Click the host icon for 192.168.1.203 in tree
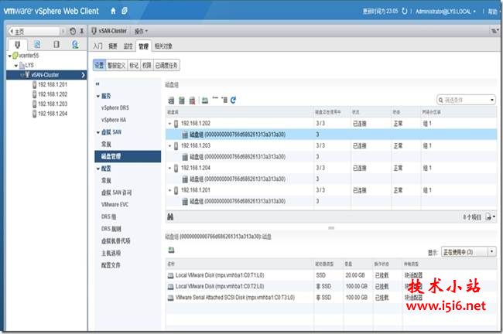503x334 pixels. click(x=34, y=104)
